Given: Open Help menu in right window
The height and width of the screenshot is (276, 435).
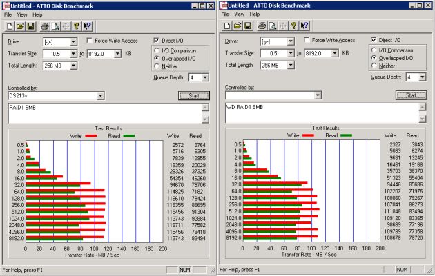Looking at the screenshot, I should [255, 14].
